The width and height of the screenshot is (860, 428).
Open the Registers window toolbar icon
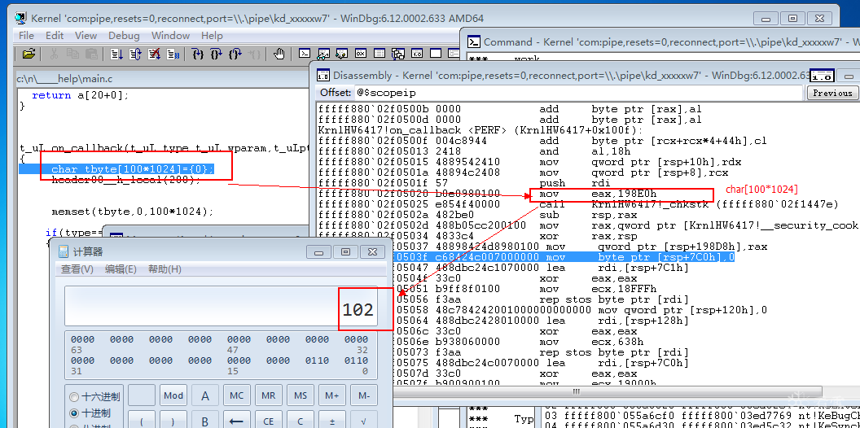361,54
